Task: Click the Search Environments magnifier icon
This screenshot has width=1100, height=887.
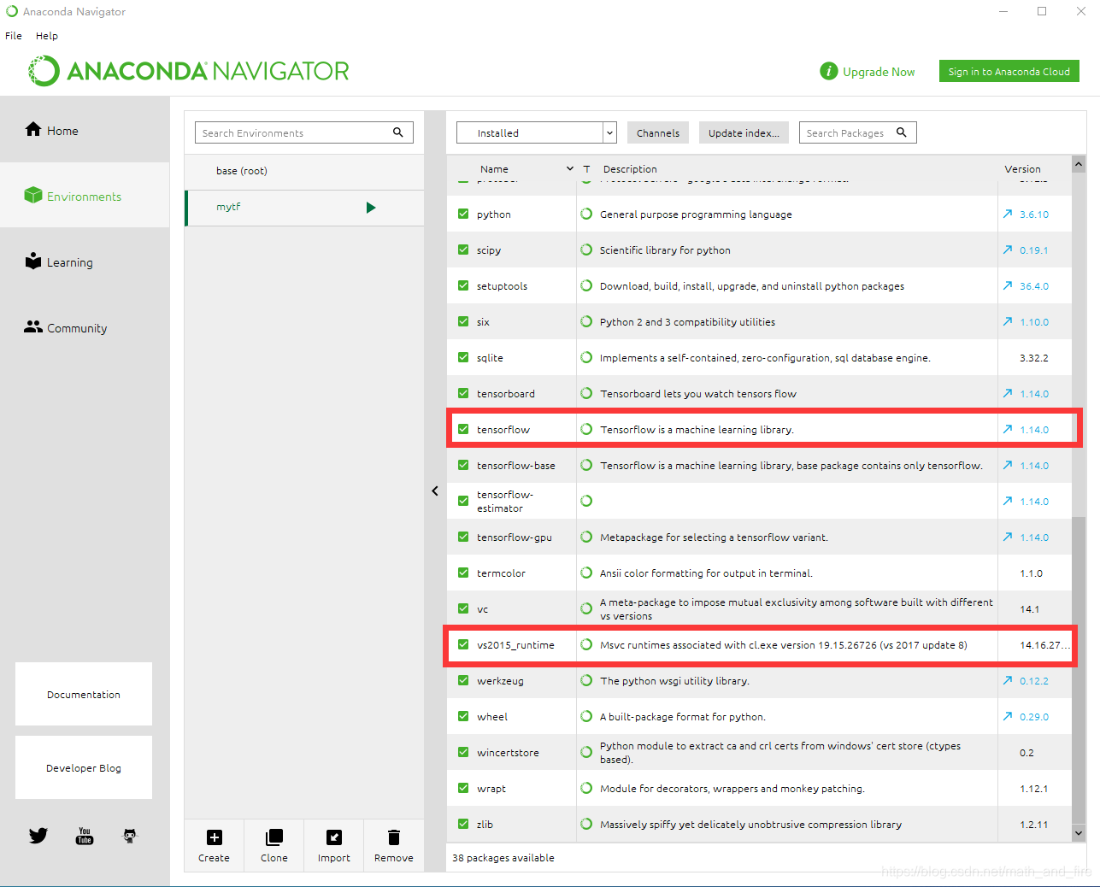Action: pyautogui.click(x=398, y=132)
